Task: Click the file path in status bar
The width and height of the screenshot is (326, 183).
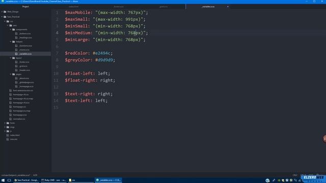Action: tap(16, 175)
